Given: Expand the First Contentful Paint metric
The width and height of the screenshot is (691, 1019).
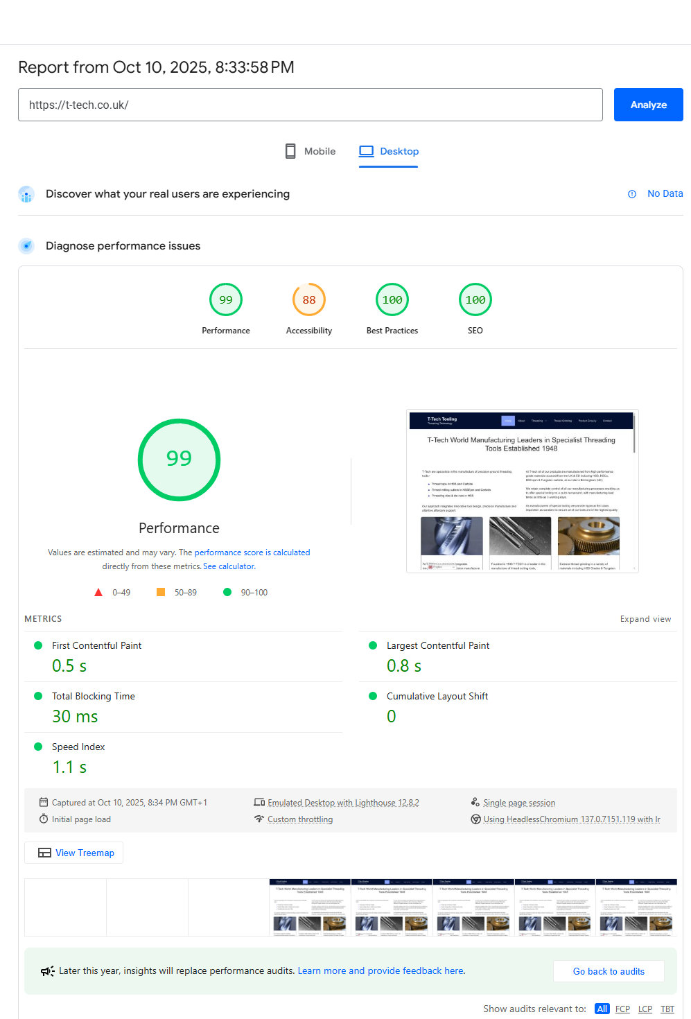Looking at the screenshot, I should click(x=96, y=645).
